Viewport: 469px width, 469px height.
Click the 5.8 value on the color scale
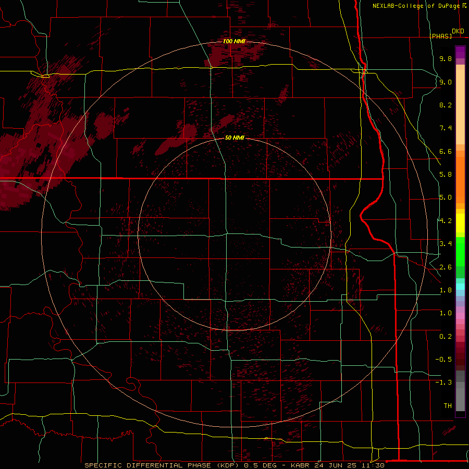coord(446,175)
